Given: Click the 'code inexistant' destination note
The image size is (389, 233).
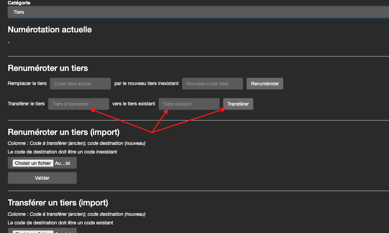Looking at the screenshot, I should point(62,152).
